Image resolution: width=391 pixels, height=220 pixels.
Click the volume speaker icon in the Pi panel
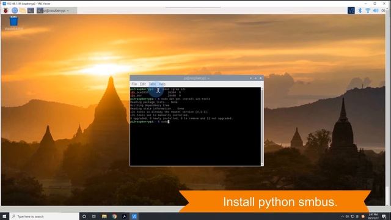(376, 10)
